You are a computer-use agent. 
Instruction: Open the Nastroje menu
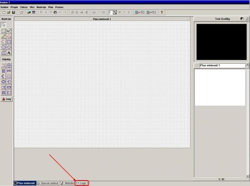(x=41, y=7)
